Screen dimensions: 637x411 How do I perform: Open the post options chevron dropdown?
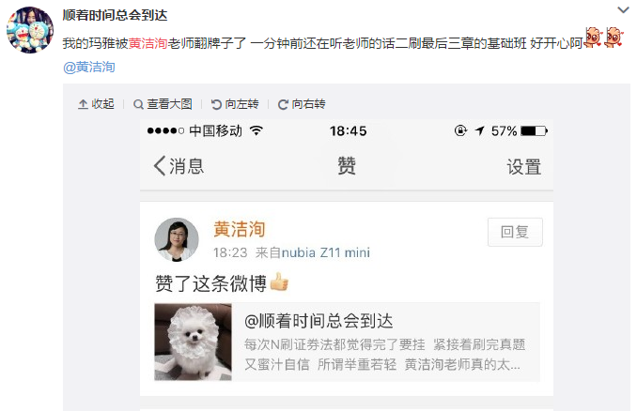[x=623, y=9]
